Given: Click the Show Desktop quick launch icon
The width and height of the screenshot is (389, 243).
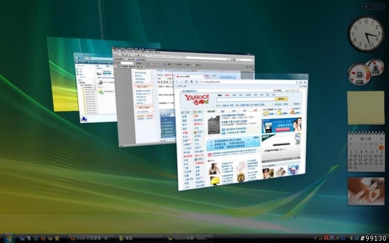Looking at the screenshot, I should coord(22,238).
